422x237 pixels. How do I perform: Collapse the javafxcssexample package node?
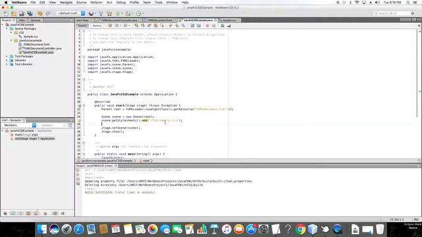click(x=11, y=41)
